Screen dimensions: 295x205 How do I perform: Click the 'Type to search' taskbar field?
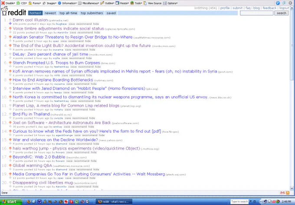pos(239,202)
